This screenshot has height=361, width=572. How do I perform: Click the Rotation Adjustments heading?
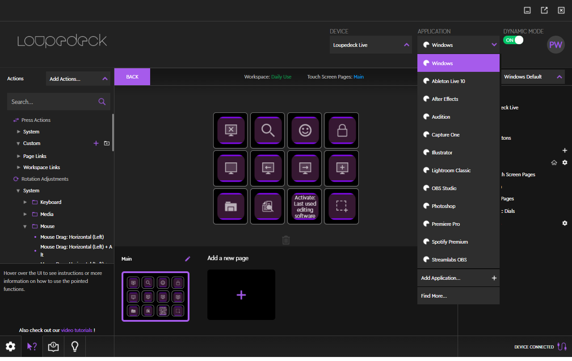[x=45, y=179]
